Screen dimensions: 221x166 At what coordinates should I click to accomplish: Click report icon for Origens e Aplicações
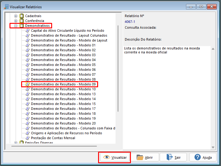pyautogui.click(x=28, y=133)
